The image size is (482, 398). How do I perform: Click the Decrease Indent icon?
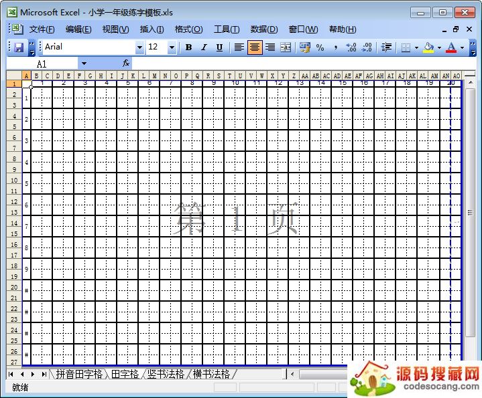tap(386, 47)
